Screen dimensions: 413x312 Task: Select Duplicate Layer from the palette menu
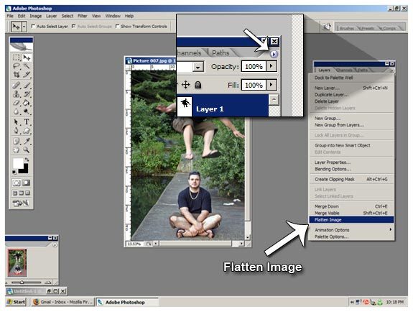click(x=351, y=94)
